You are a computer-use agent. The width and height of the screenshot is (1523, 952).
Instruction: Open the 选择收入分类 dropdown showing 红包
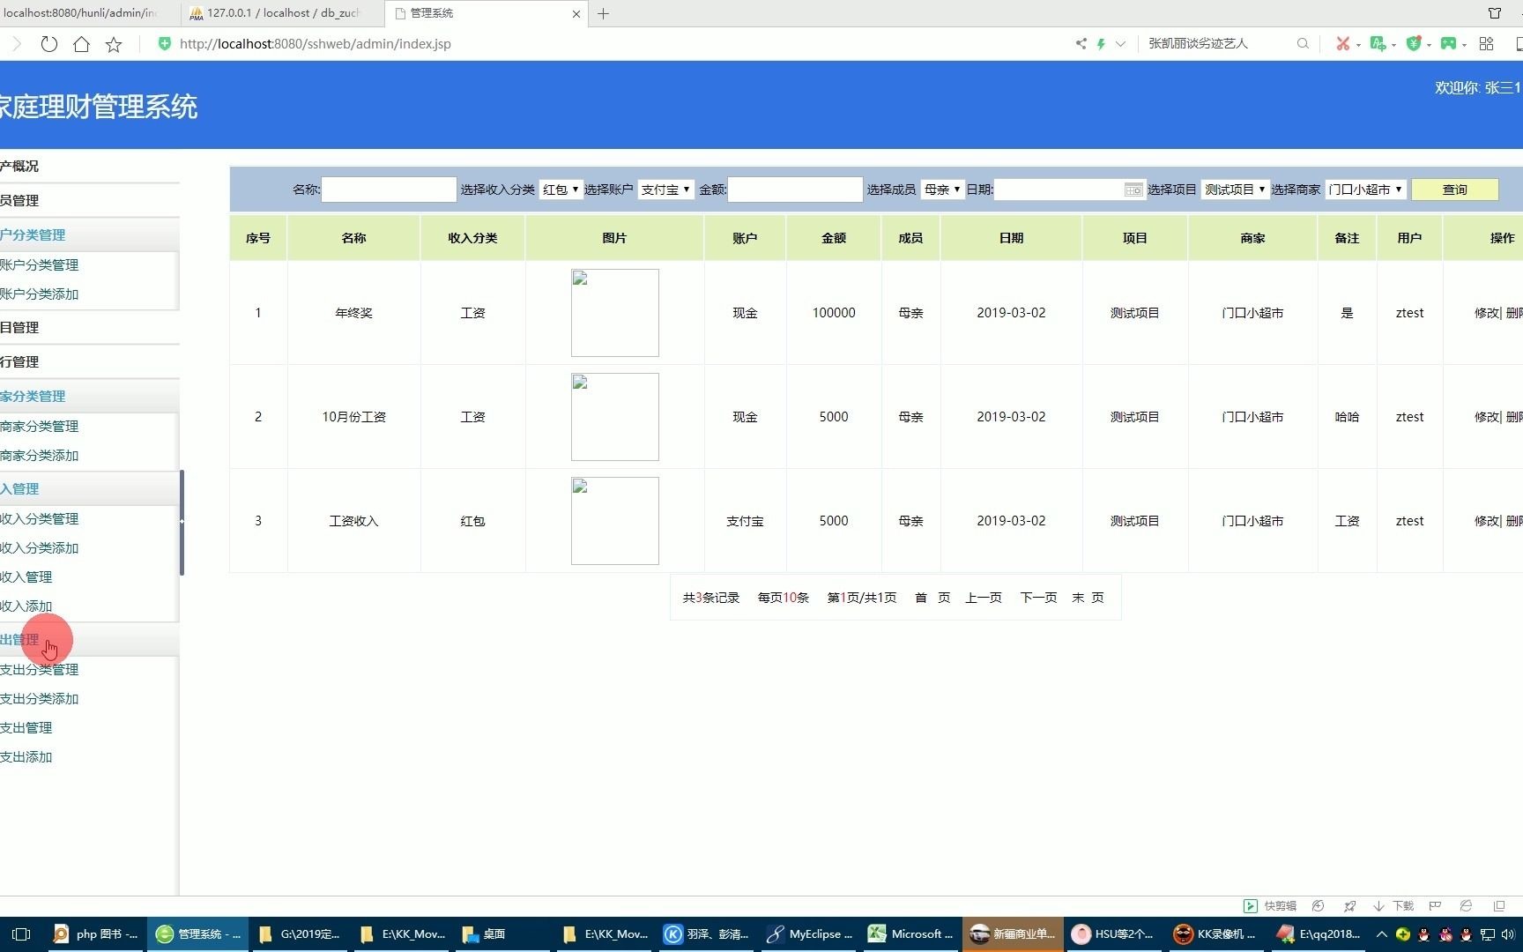pos(561,190)
